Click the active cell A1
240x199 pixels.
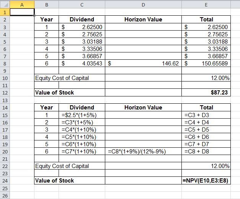tap(22, 12)
